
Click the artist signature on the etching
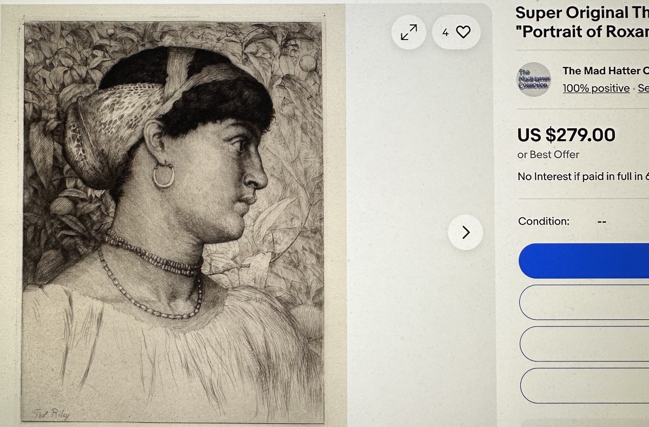pyautogui.click(x=52, y=414)
